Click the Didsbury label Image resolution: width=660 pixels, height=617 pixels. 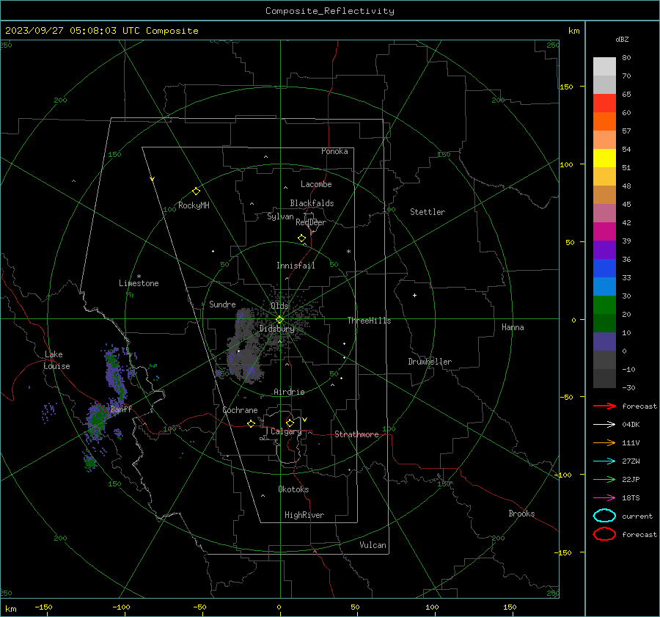276,329
